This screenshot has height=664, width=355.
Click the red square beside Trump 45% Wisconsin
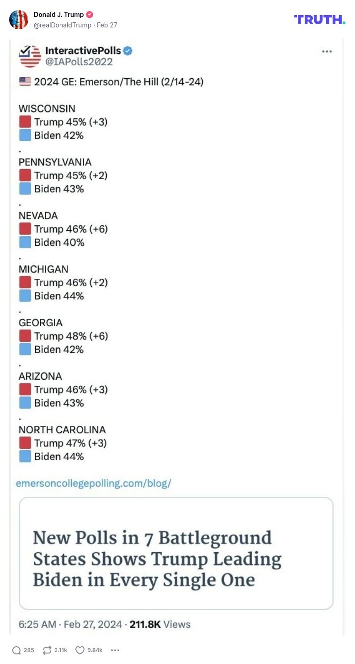[x=25, y=122]
